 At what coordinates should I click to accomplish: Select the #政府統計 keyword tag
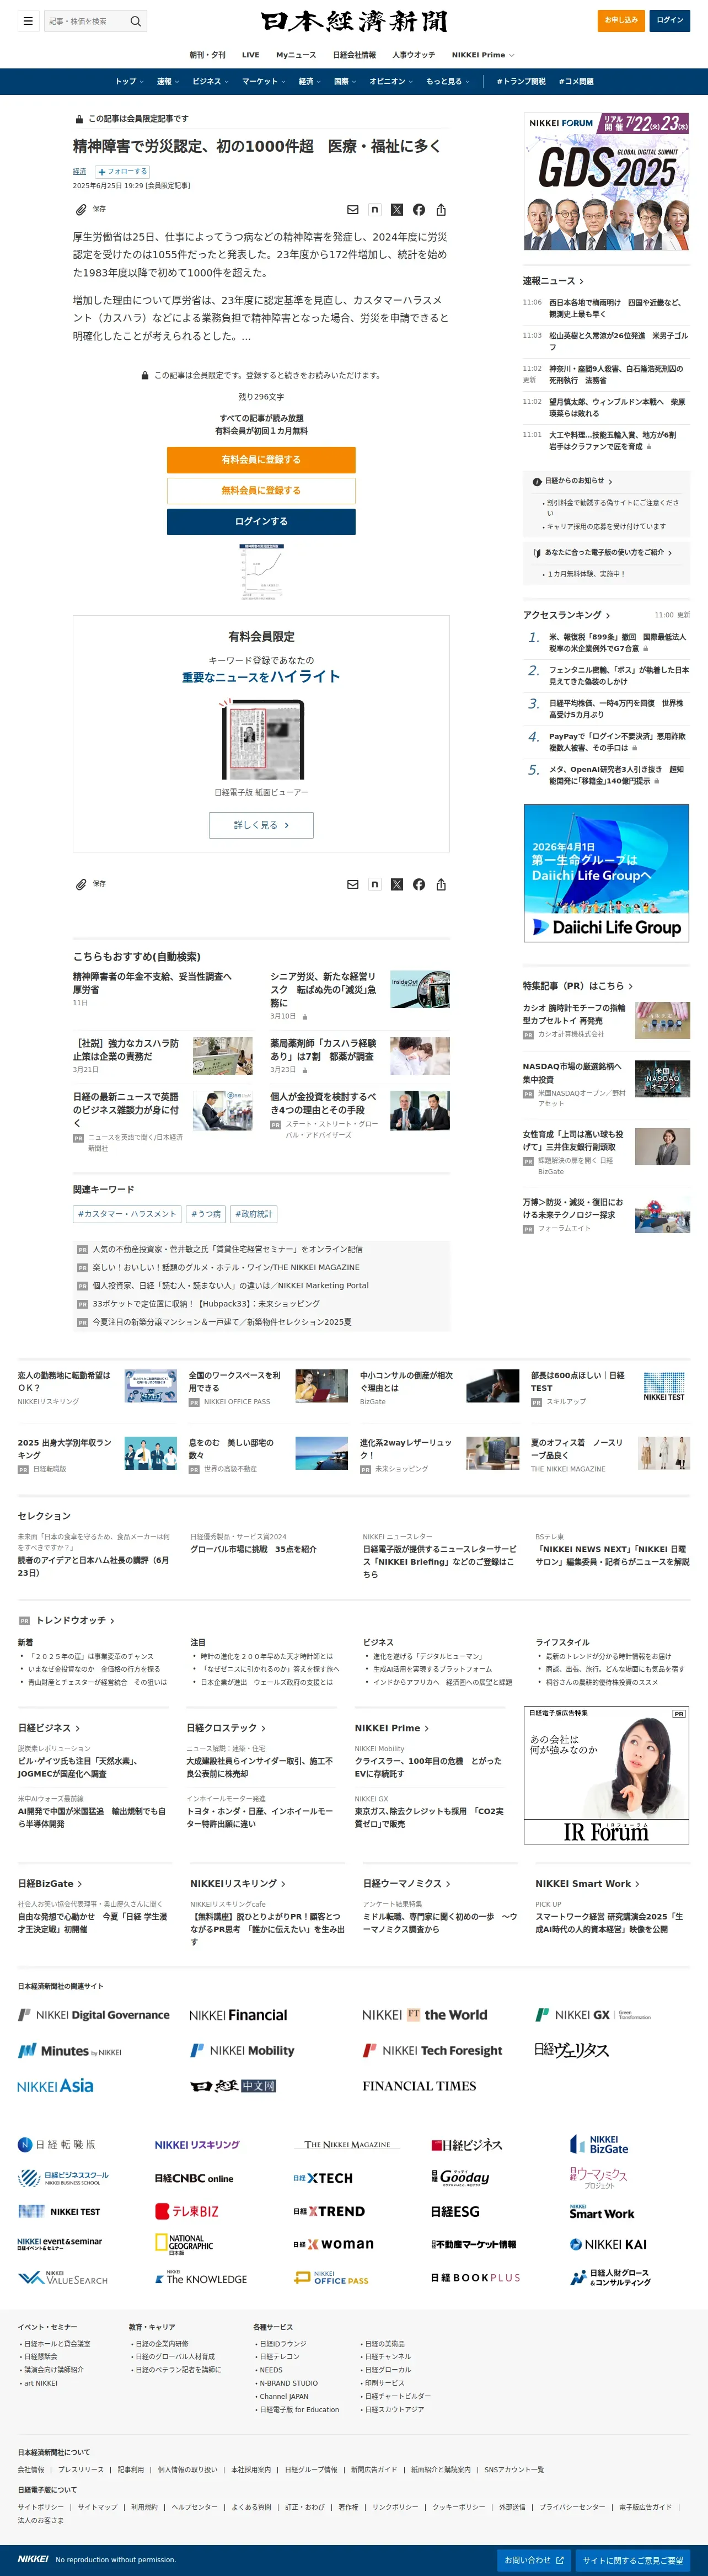(x=254, y=1214)
